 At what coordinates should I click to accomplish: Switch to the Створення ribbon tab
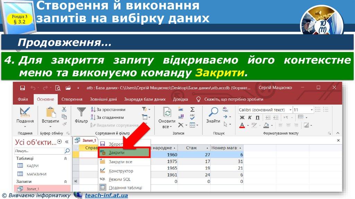click(x=72, y=99)
